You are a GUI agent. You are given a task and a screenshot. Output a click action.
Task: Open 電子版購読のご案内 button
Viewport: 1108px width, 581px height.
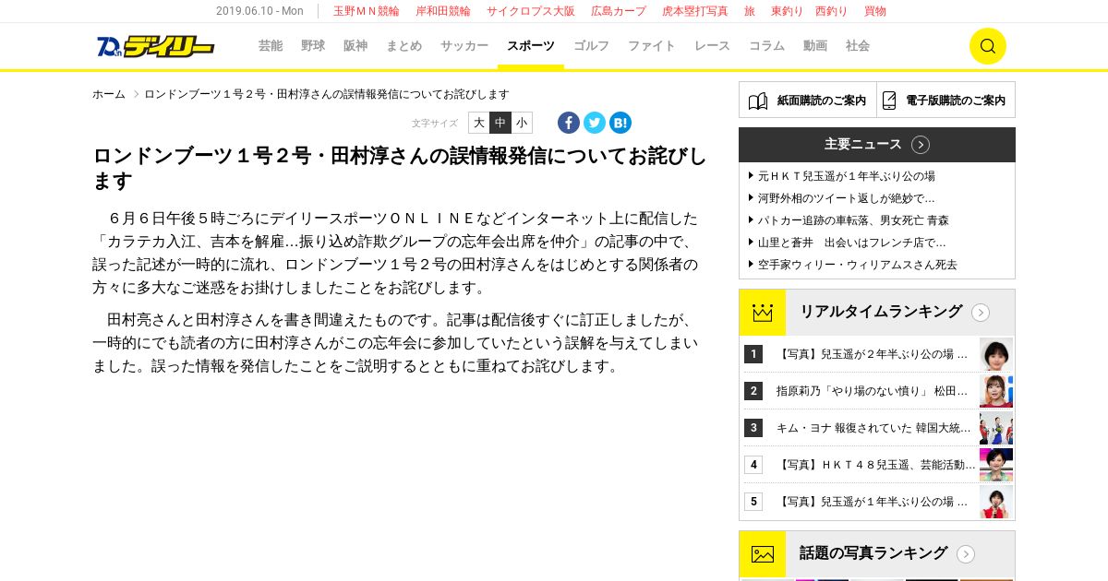click(946, 101)
